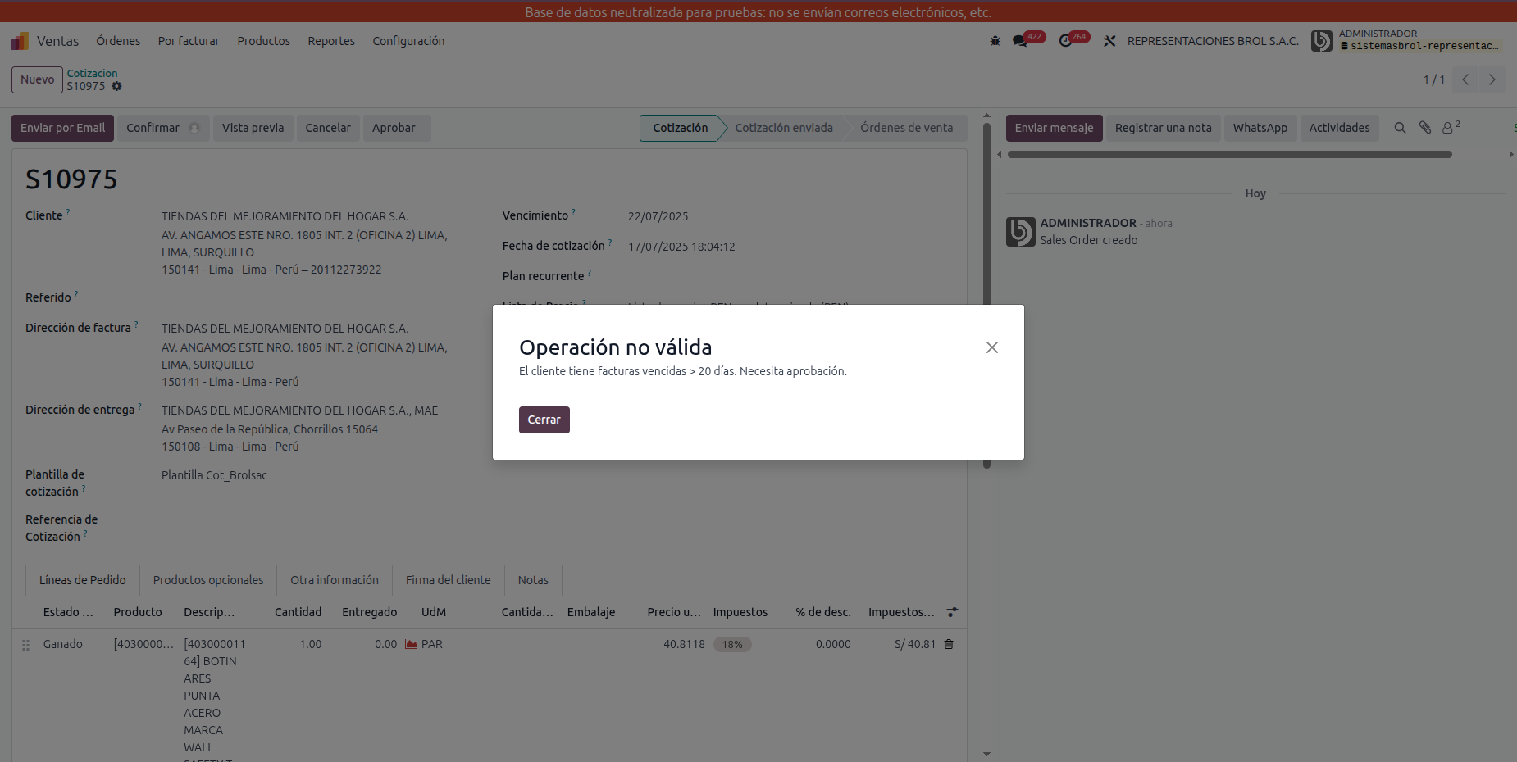This screenshot has height=762, width=1517.
Task: Open the Por facturar menu
Action: 189,41
